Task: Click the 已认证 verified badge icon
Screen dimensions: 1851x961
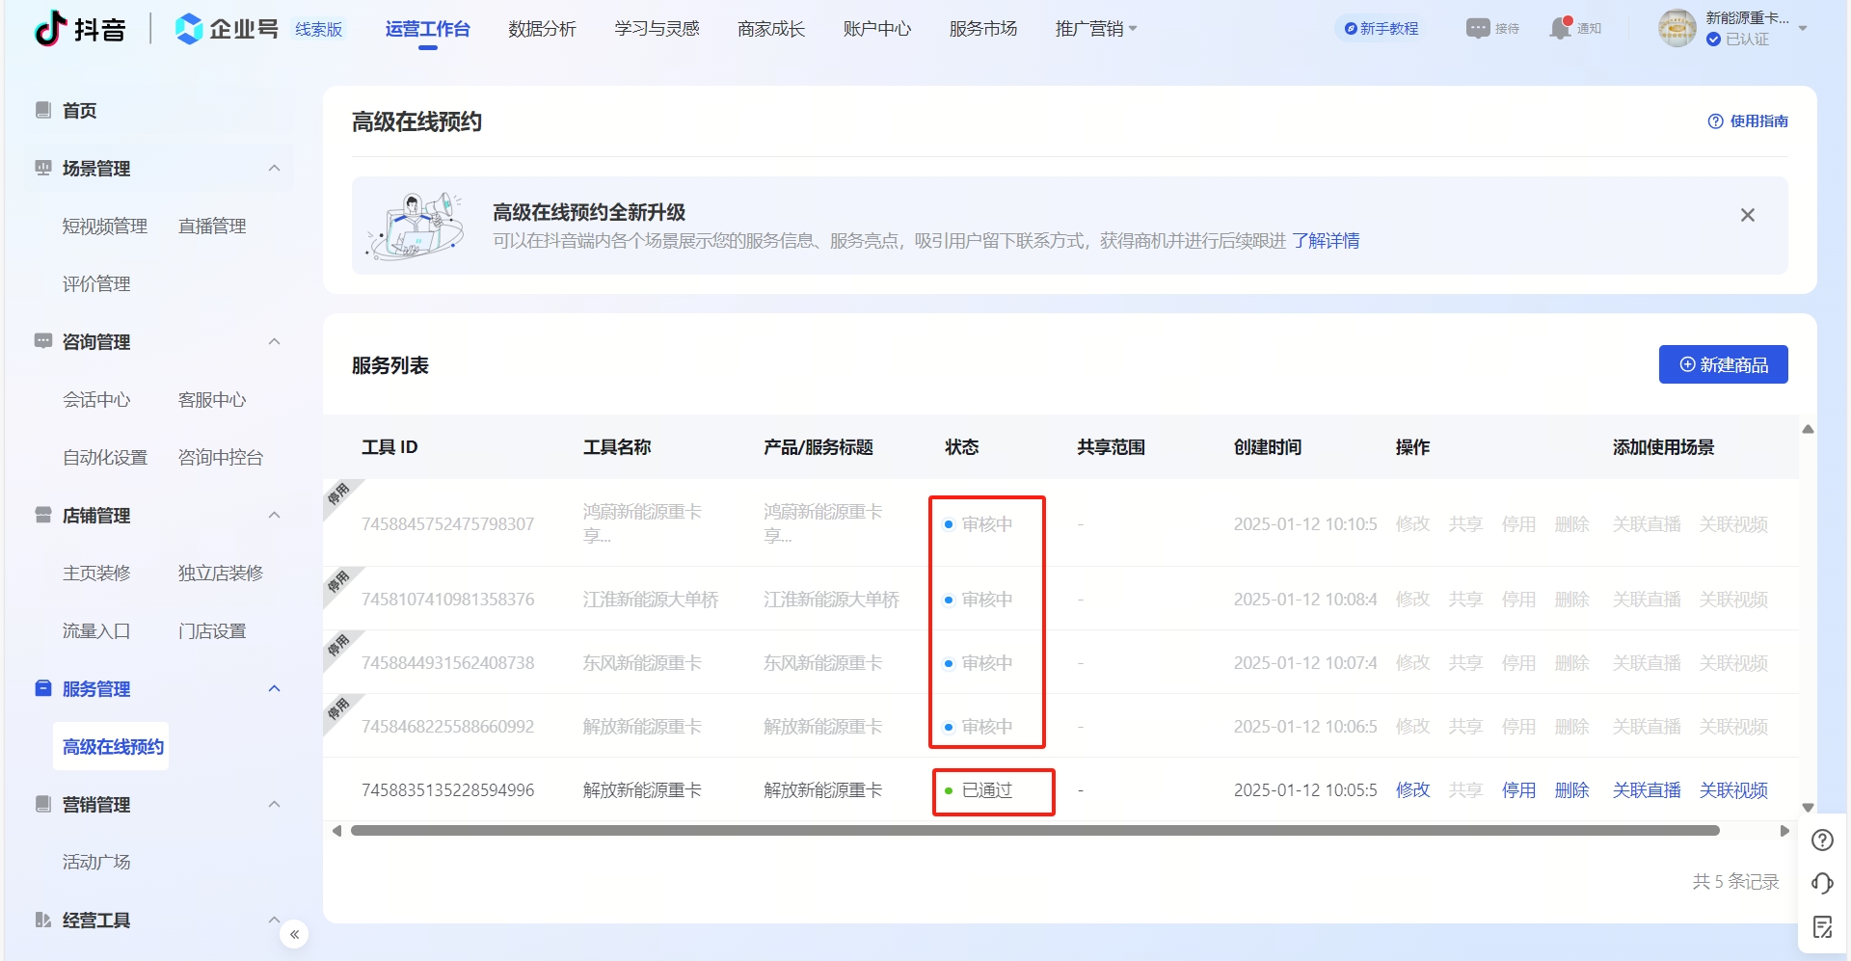Action: 1713,40
